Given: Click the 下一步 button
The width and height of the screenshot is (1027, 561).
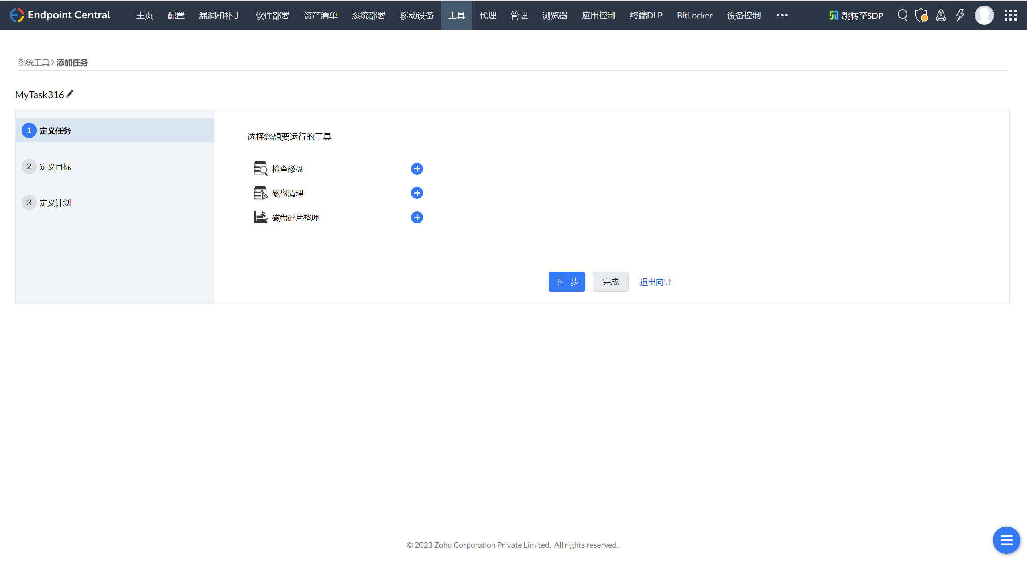Looking at the screenshot, I should [566, 282].
